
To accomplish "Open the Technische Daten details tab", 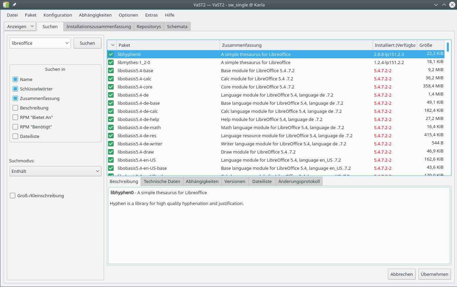I will pos(162,181).
